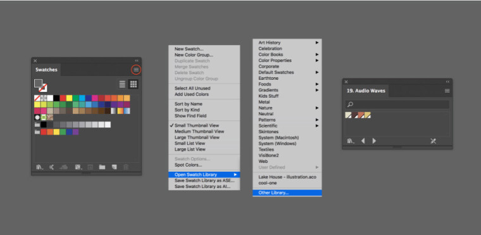Click the Swatch Options icon in bottom bar

click(90, 167)
